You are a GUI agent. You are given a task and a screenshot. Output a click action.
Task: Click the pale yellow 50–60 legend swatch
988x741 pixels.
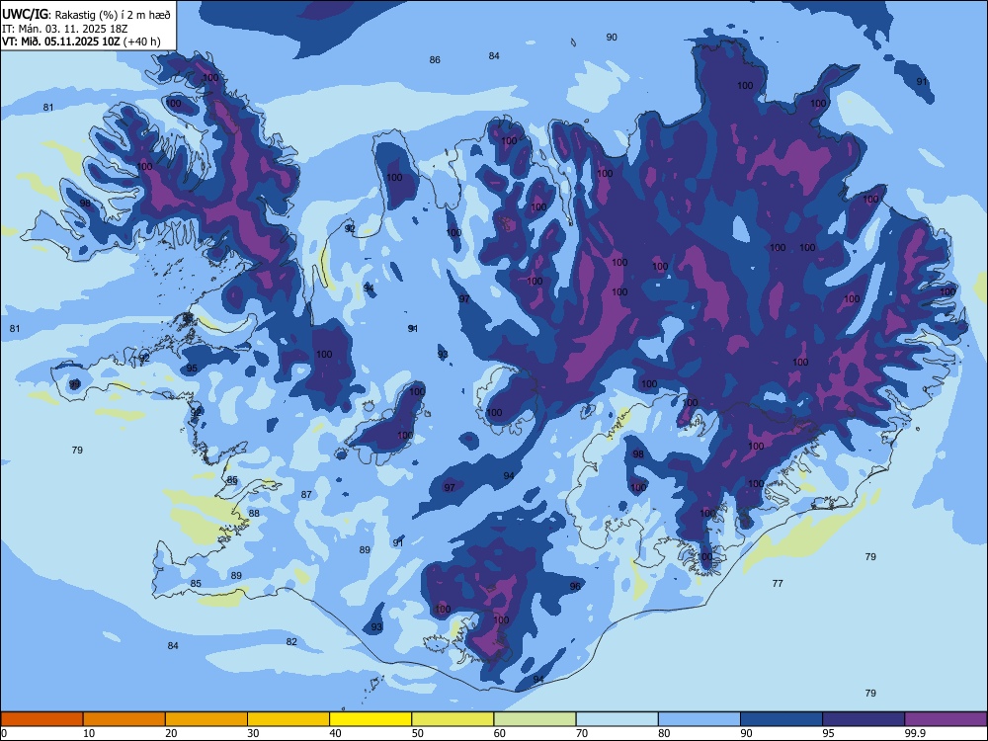453,719
